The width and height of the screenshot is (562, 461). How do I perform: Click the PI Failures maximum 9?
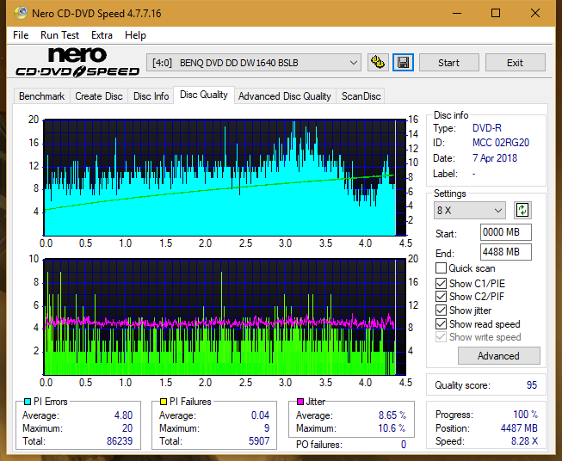[x=267, y=428]
